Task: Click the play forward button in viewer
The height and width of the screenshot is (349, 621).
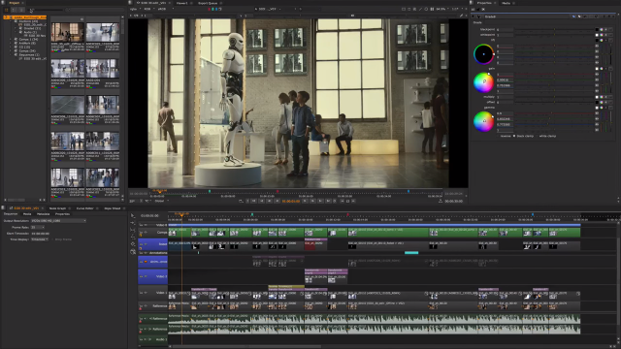Action: coord(305,201)
